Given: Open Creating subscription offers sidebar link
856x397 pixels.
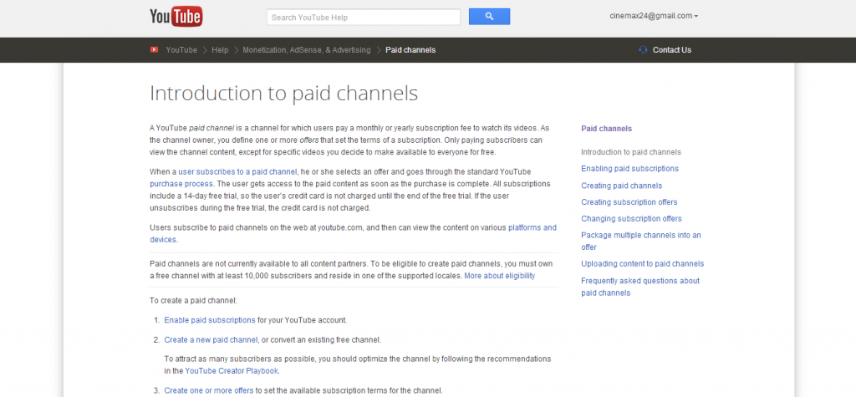Looking at the screenshot, I should (629, 202).
